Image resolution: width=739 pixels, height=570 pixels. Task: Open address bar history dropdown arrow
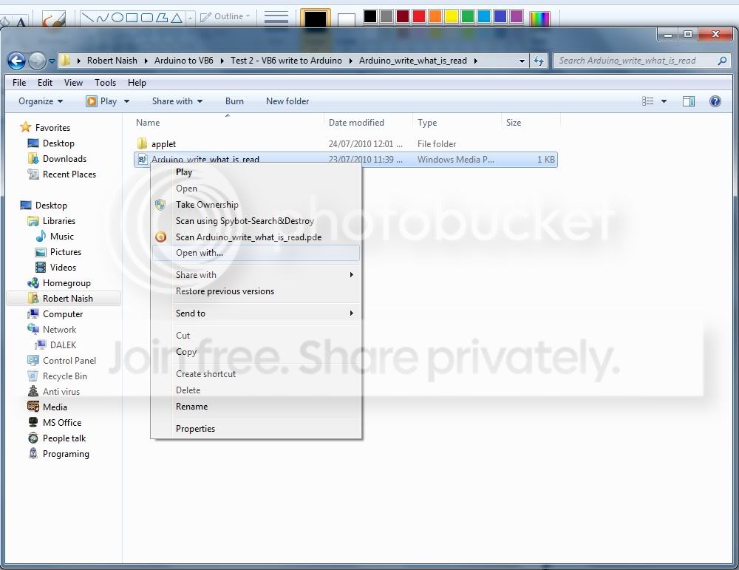click(x=522, y=61)
